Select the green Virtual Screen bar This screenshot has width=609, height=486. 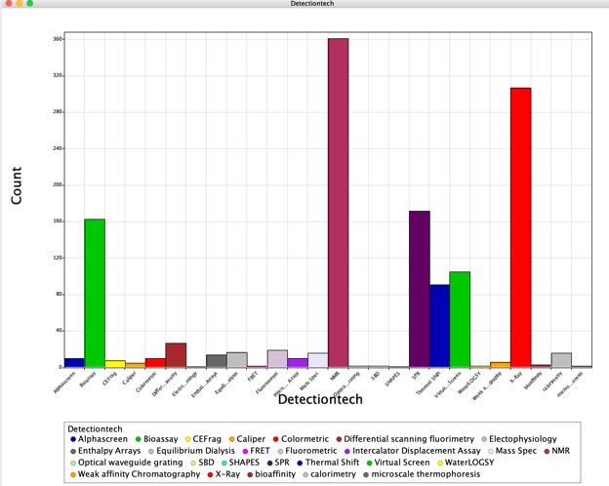click(x=460, y=319)
